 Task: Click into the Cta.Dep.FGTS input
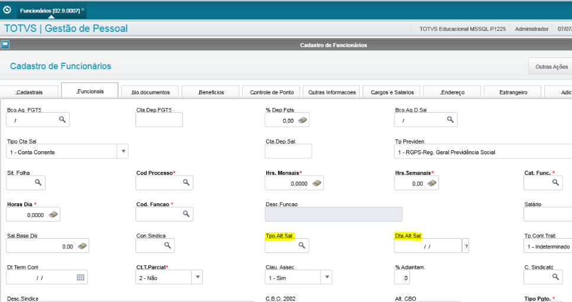point(159,120)
